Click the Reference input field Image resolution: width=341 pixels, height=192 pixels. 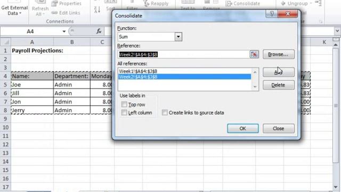click(x=183, y=54)
